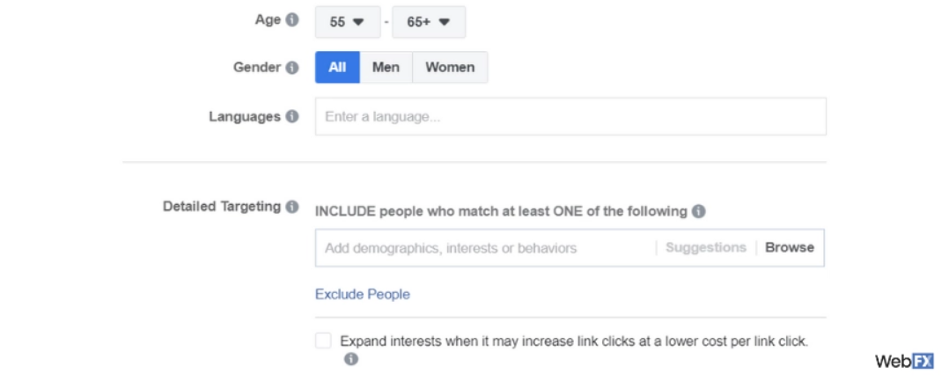This screenshot has width=949, height=381.
Task: Click the Exclude People link
Action: (x=363, y=294)
